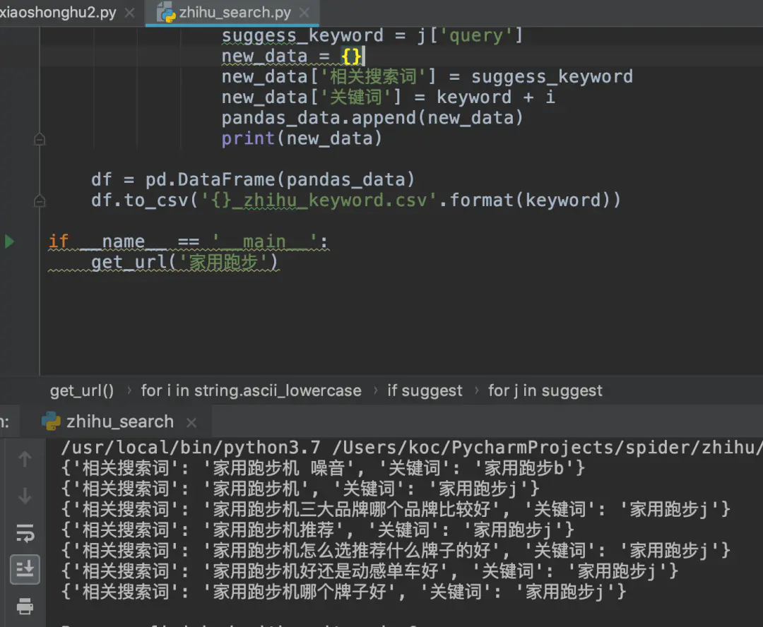The width and height of the screenshot is (763, 627).
Task: Collapse code block at print(new_data) fold marker
Action: pos(40,139)
